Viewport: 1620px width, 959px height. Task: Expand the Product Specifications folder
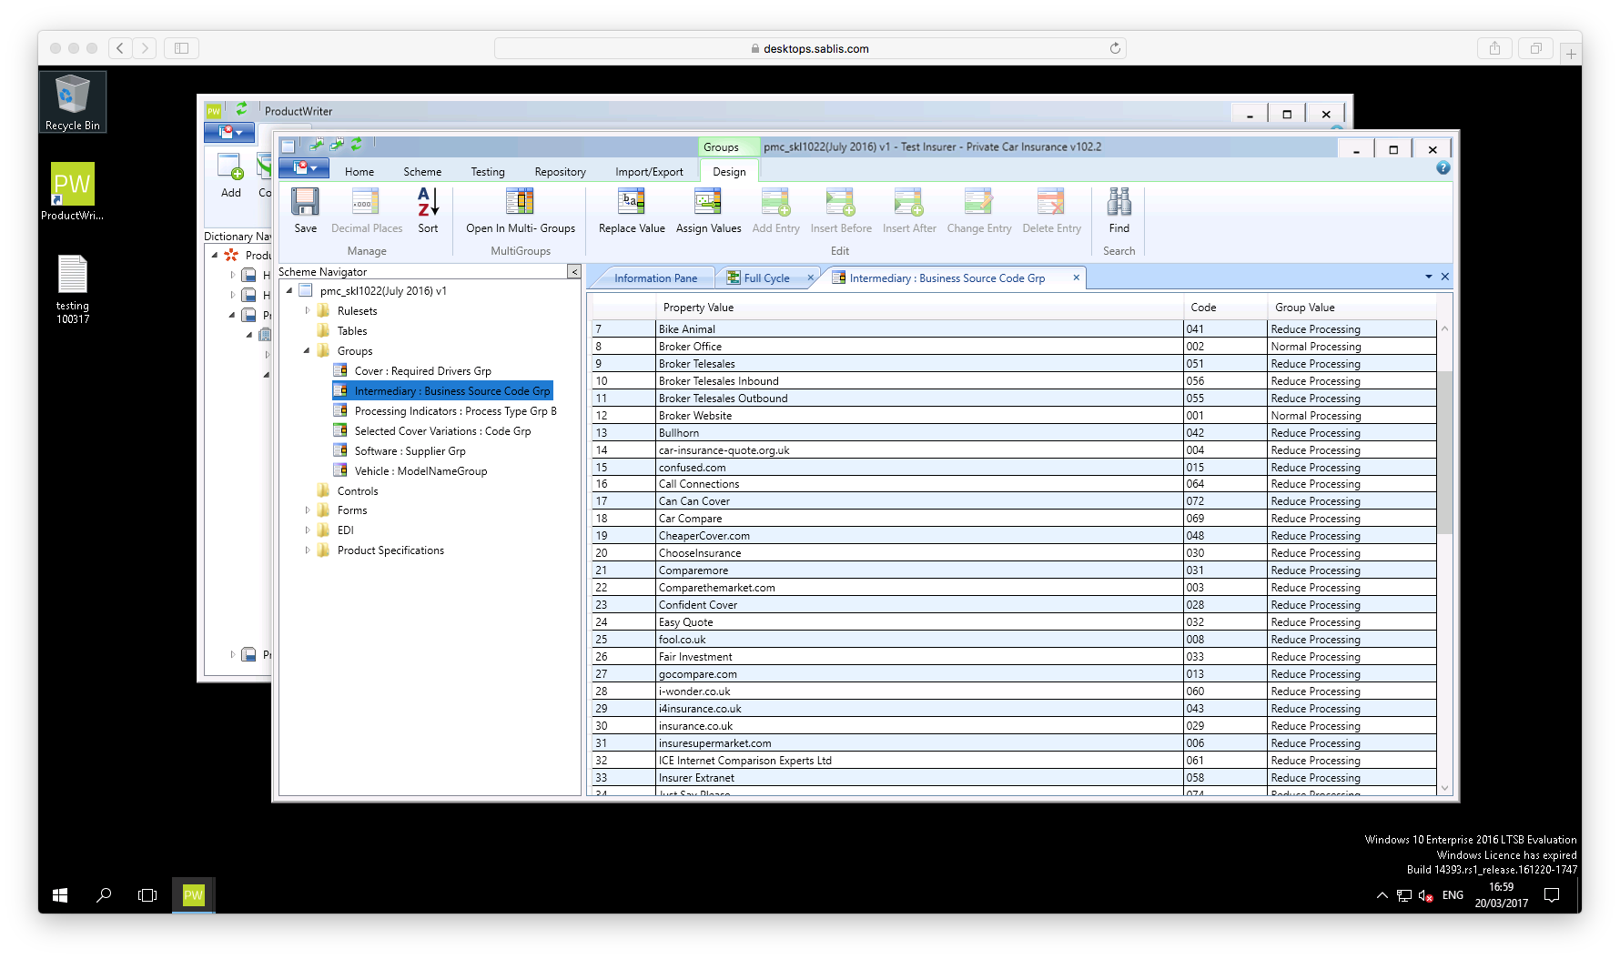tap(308, 550)
